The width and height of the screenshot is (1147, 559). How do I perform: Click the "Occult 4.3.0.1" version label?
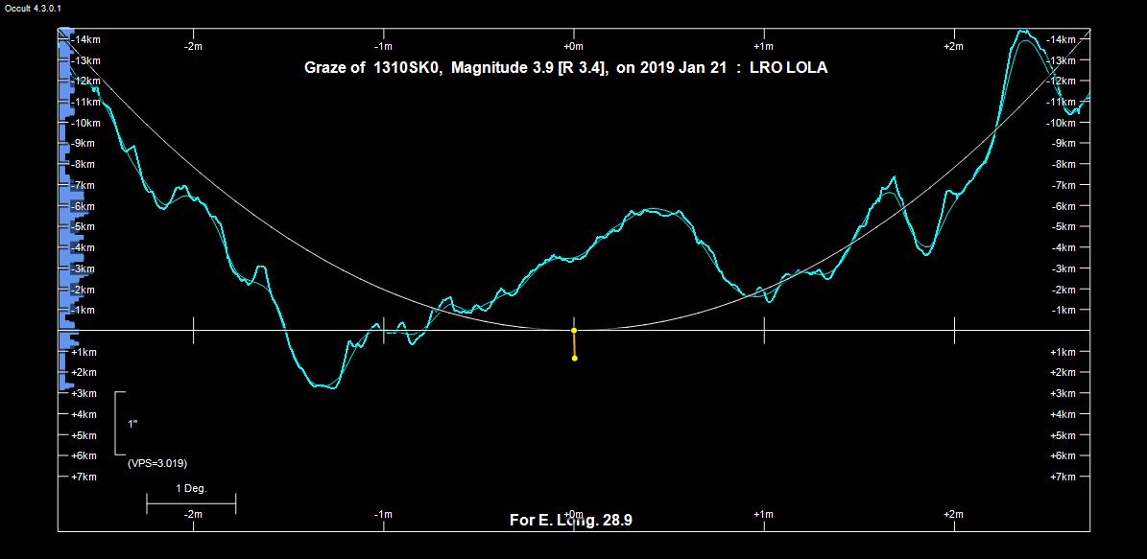pos(34,8)
